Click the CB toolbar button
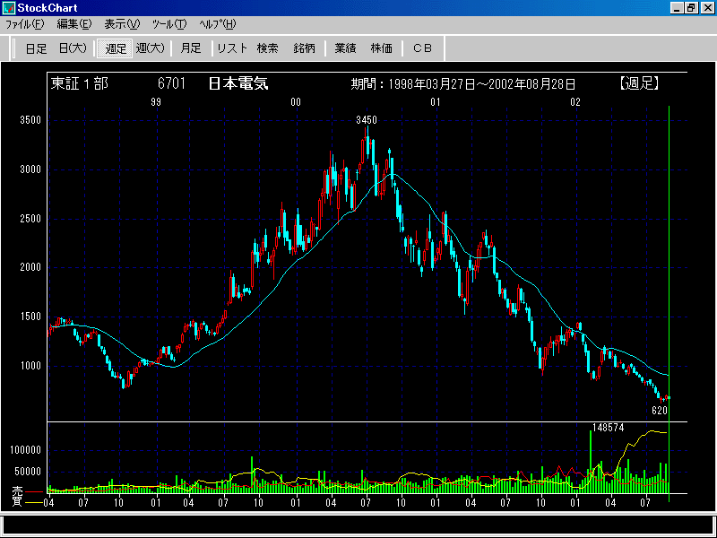Viewport: 717px width, 538px height. pyautogui.click(x=422, y=48)
